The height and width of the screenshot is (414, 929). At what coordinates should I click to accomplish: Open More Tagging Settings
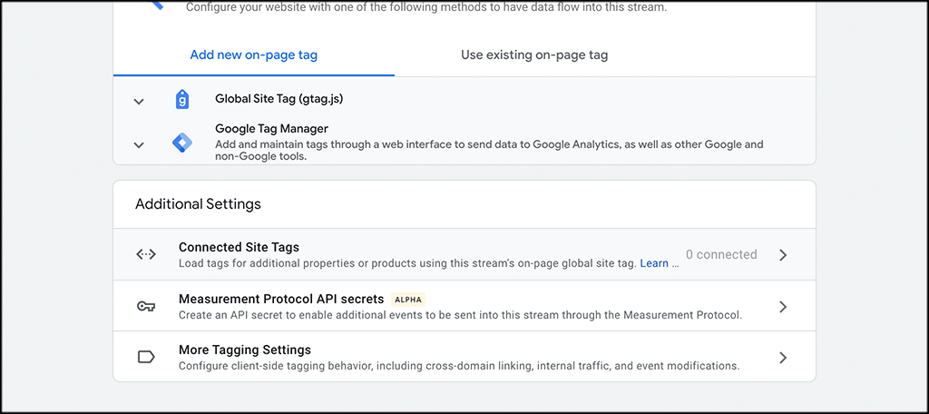[464, 357]
